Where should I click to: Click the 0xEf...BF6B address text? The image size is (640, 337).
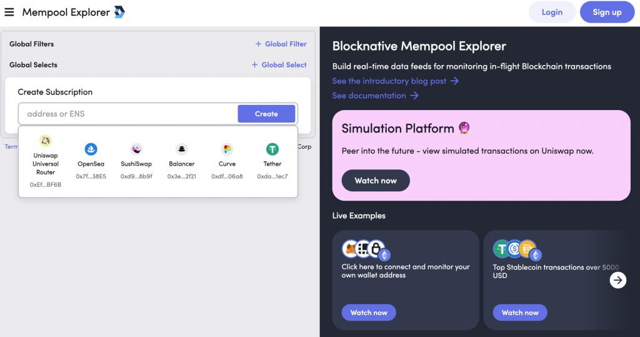pos(45,184)
